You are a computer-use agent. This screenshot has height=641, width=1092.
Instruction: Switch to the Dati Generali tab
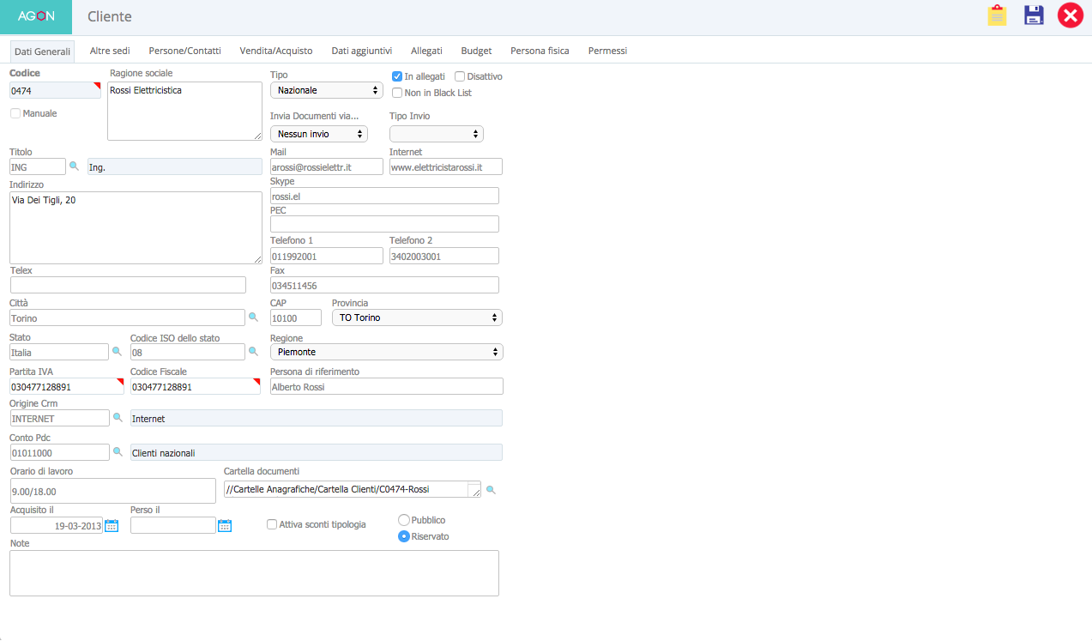point(42,51)
